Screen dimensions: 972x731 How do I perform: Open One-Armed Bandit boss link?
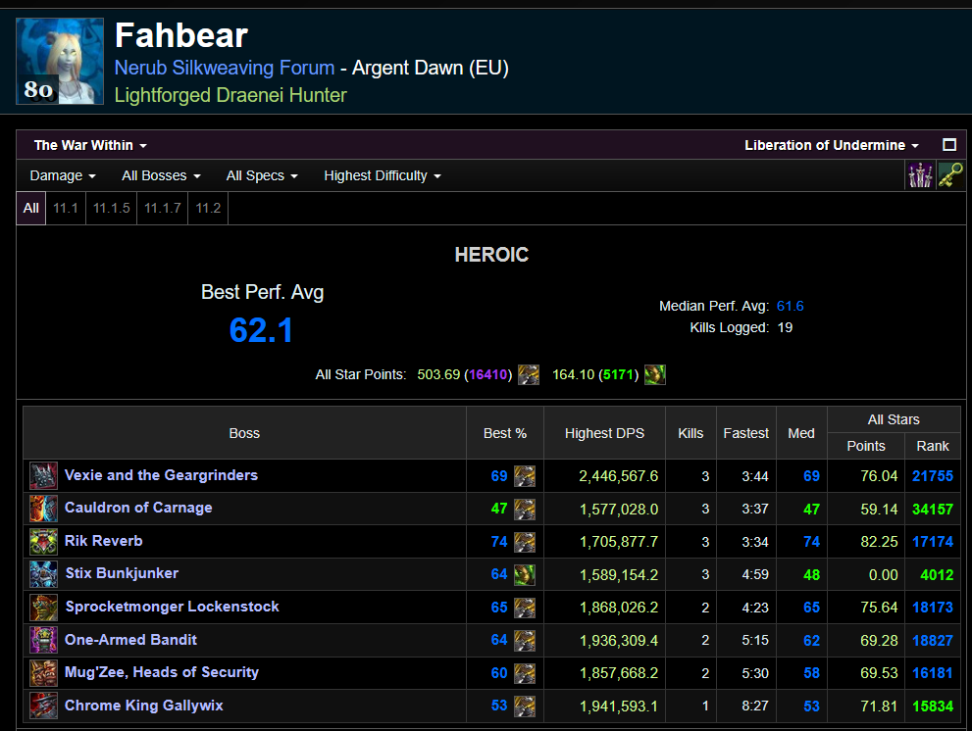tap(130, 639)
